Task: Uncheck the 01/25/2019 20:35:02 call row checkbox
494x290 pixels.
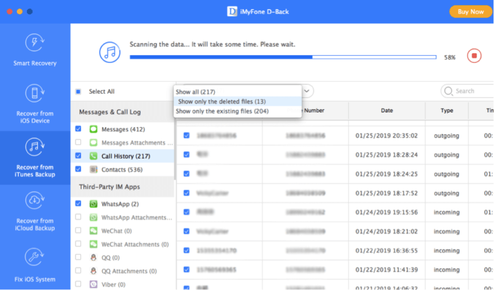Action: [x=187, y=136]
